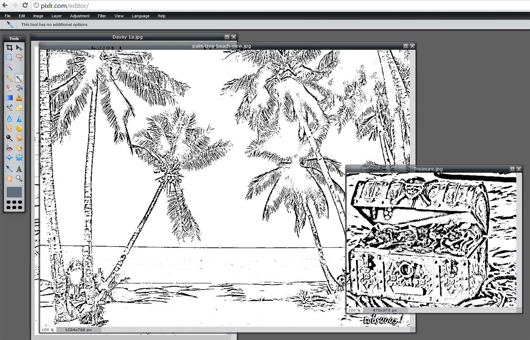Screen dimensions: 530x340
Task: Activate the Lasso tool
Action: [x=19, y=57]
